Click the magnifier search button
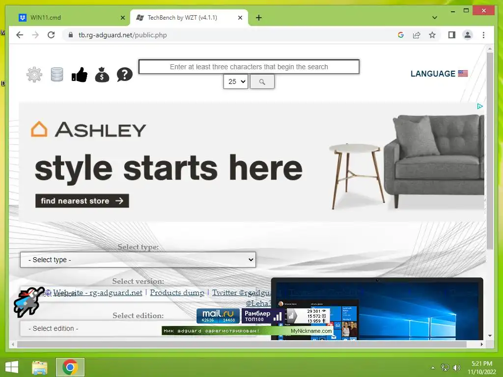Image resolution: width=503 pixels, height=377 pixels. [x=262, y=82]
